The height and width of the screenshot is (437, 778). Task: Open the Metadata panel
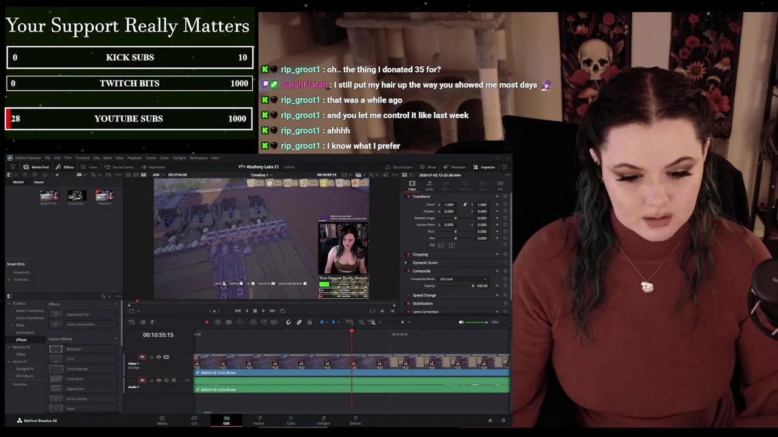click(x=455, y=167)
